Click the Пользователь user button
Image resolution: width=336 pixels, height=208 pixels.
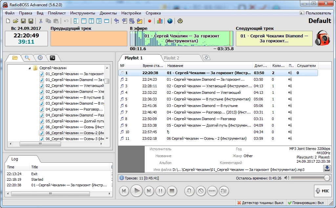coord(315,13)
